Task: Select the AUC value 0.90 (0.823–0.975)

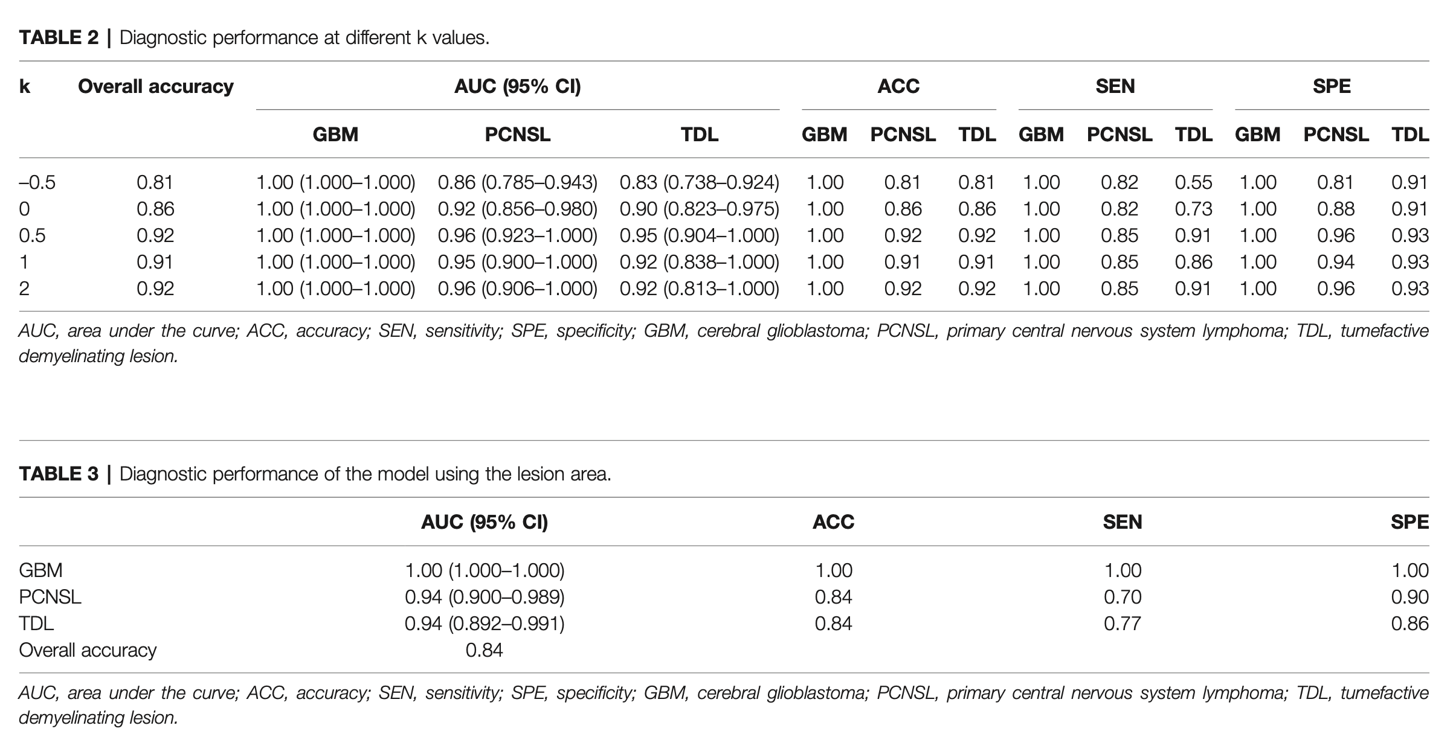Action: coord(699,209)
